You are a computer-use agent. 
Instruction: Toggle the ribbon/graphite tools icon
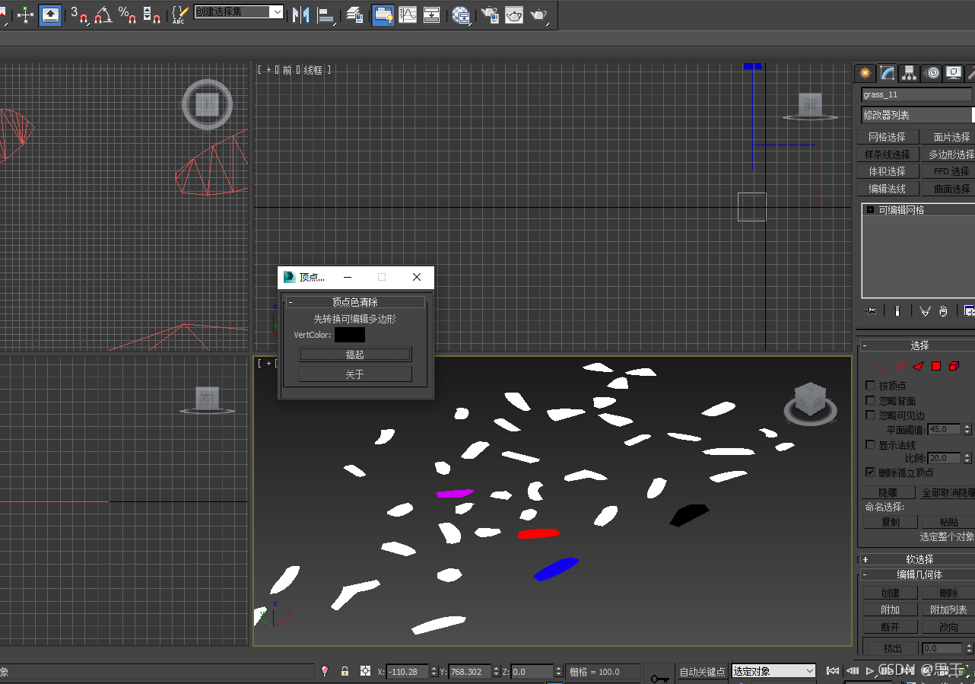383,14
